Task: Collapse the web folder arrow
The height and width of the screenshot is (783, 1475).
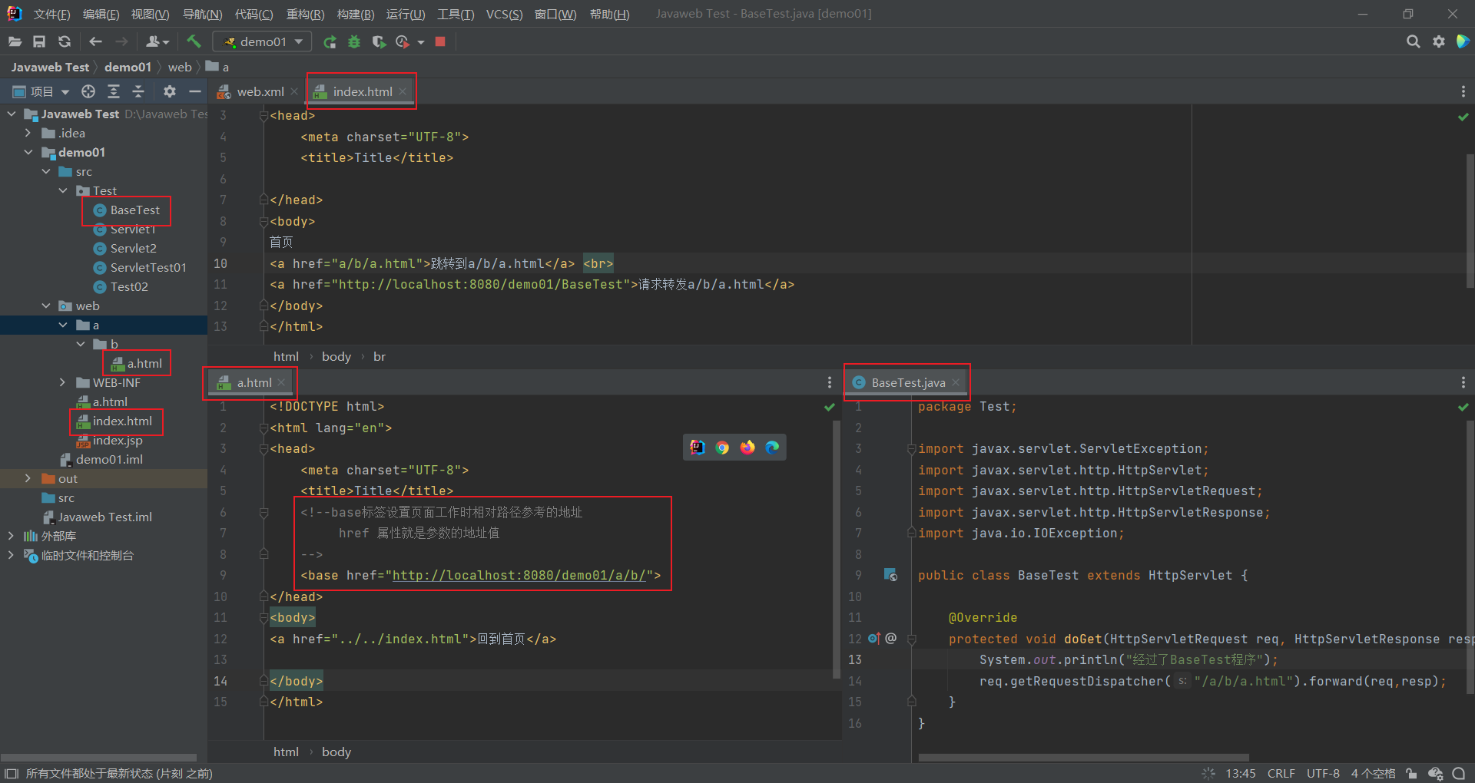Action: coord(46,306)
